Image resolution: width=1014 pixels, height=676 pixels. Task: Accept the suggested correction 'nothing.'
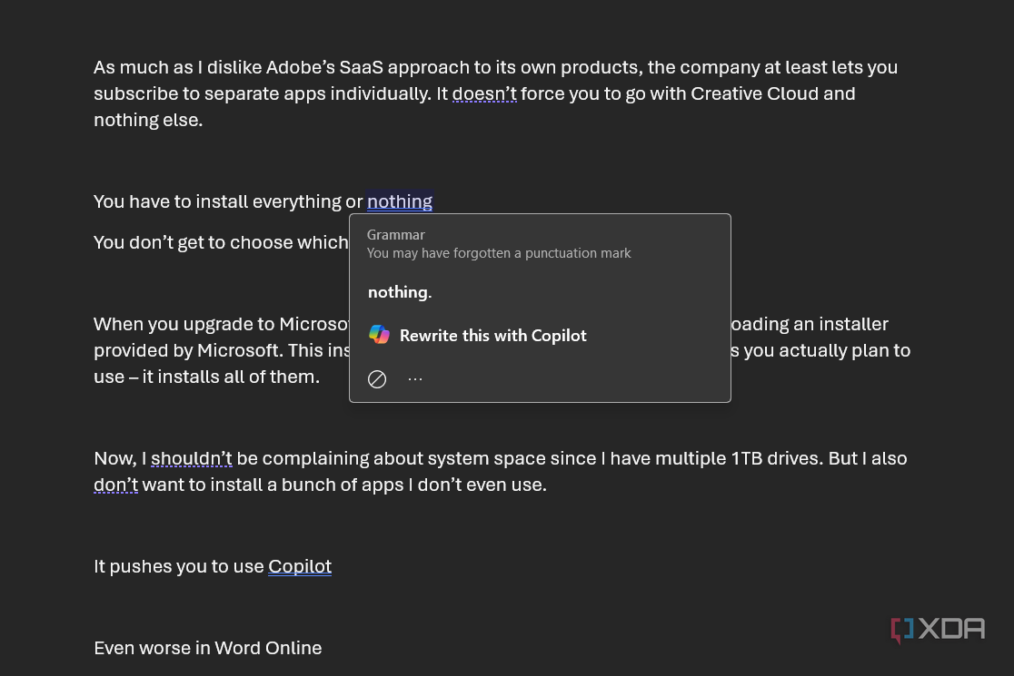[400, 292]
